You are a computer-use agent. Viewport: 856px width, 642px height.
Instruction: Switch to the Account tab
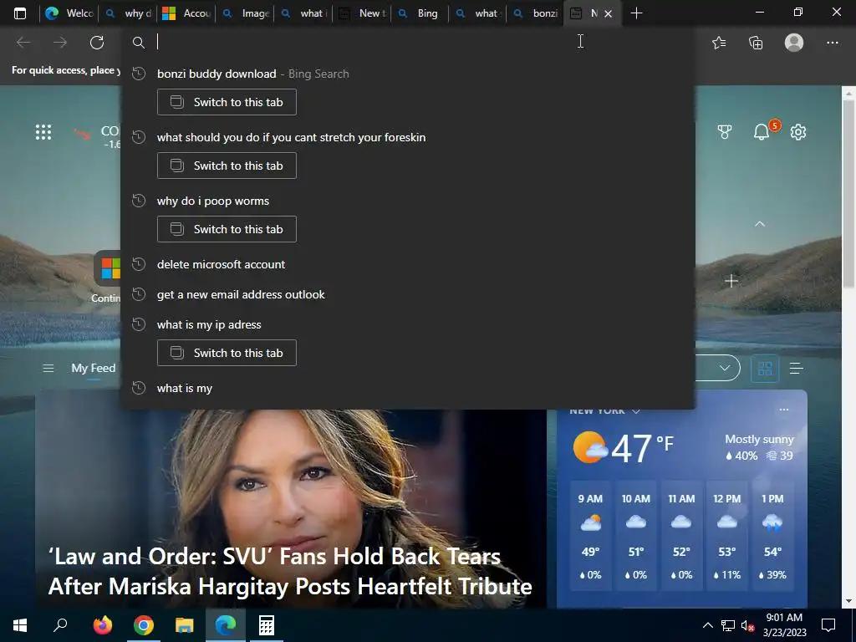point(186,13)
